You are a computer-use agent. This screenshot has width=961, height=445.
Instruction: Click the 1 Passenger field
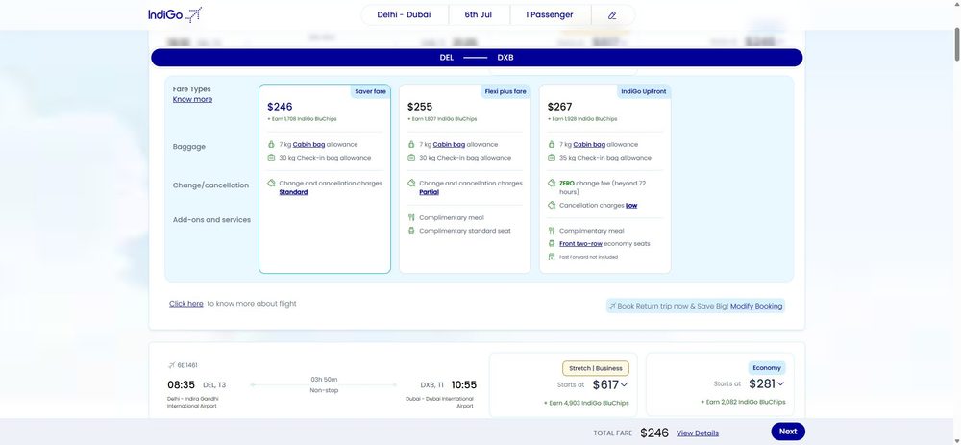pos(550,14)
